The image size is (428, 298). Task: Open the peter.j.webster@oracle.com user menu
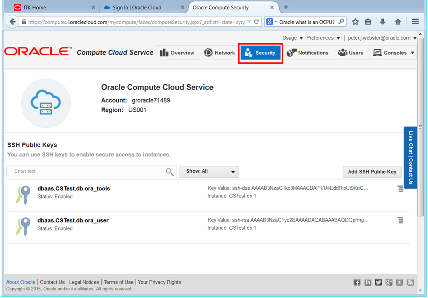pos(382,38)
